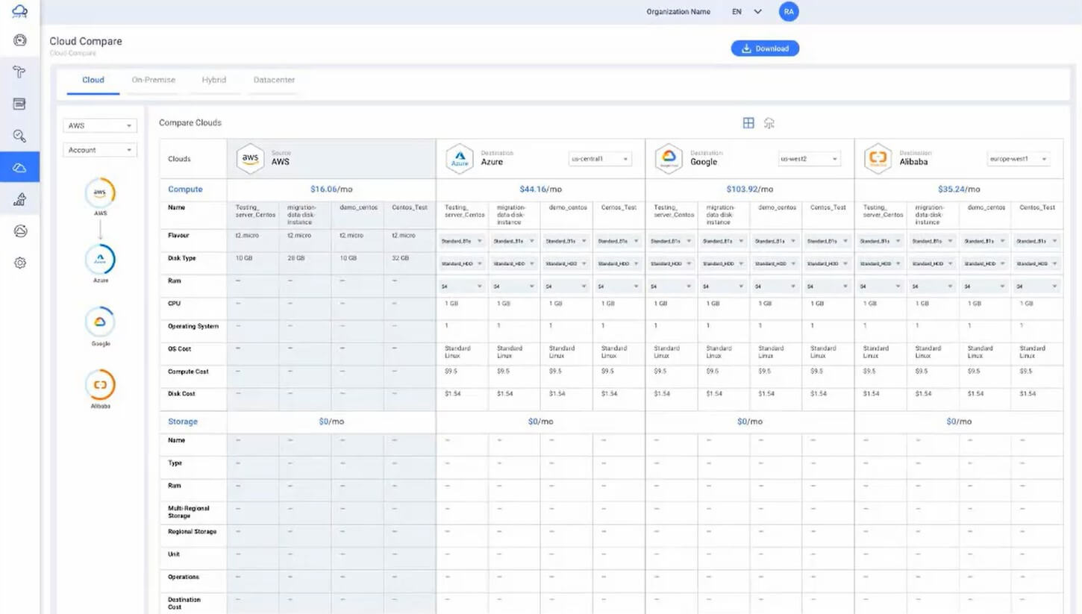
Task: Open the Azure us-central1 region dropdown
Action: [x=600, y=159]
